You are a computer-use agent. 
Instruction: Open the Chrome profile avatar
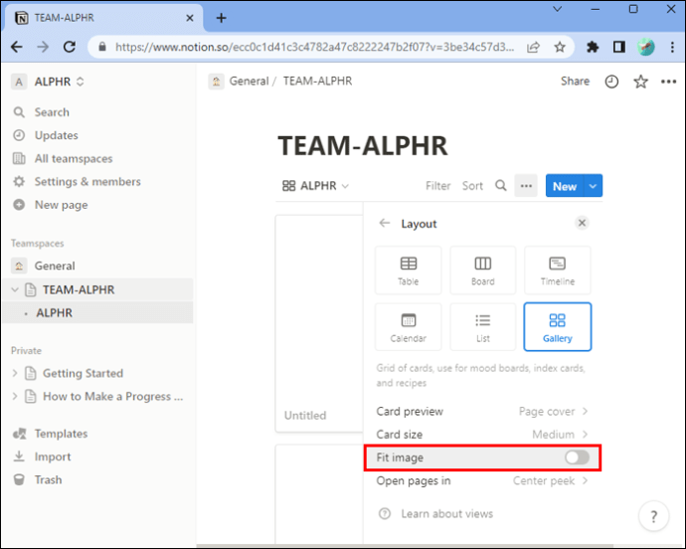[x=646, y=47]
